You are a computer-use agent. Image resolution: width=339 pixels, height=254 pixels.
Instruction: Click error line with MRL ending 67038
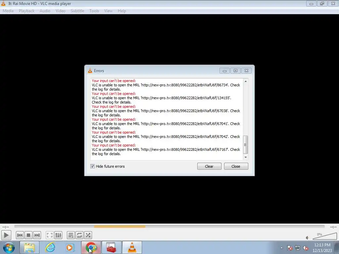[166, 113]
